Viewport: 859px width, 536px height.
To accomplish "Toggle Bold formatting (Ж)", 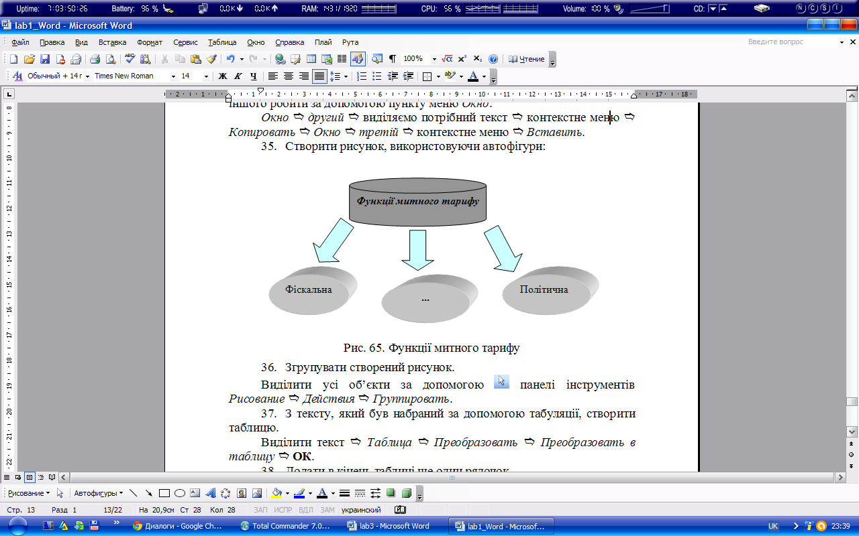I will (x=223, y=76).
